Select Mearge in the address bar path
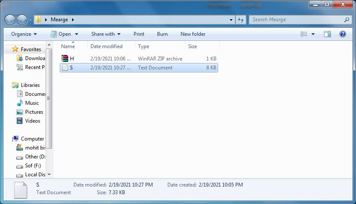This screenshot has height=204, width=356. (x=59, y=20)
